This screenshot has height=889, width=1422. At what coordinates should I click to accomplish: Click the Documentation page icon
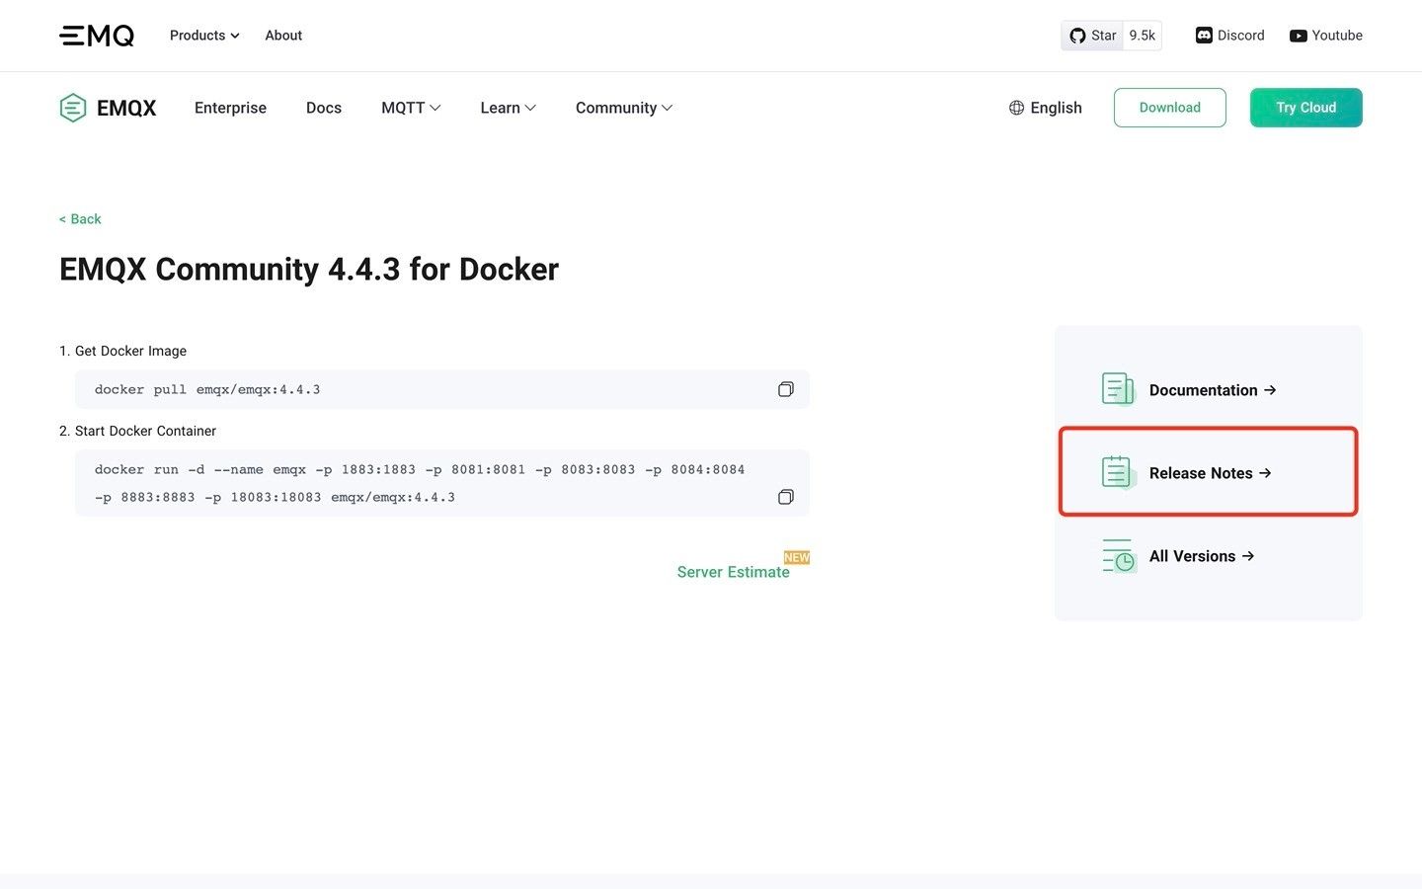pos(1119,389)
